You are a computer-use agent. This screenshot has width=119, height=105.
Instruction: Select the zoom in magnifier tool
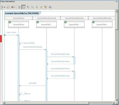pyautogui.click(x=28, y=7)
